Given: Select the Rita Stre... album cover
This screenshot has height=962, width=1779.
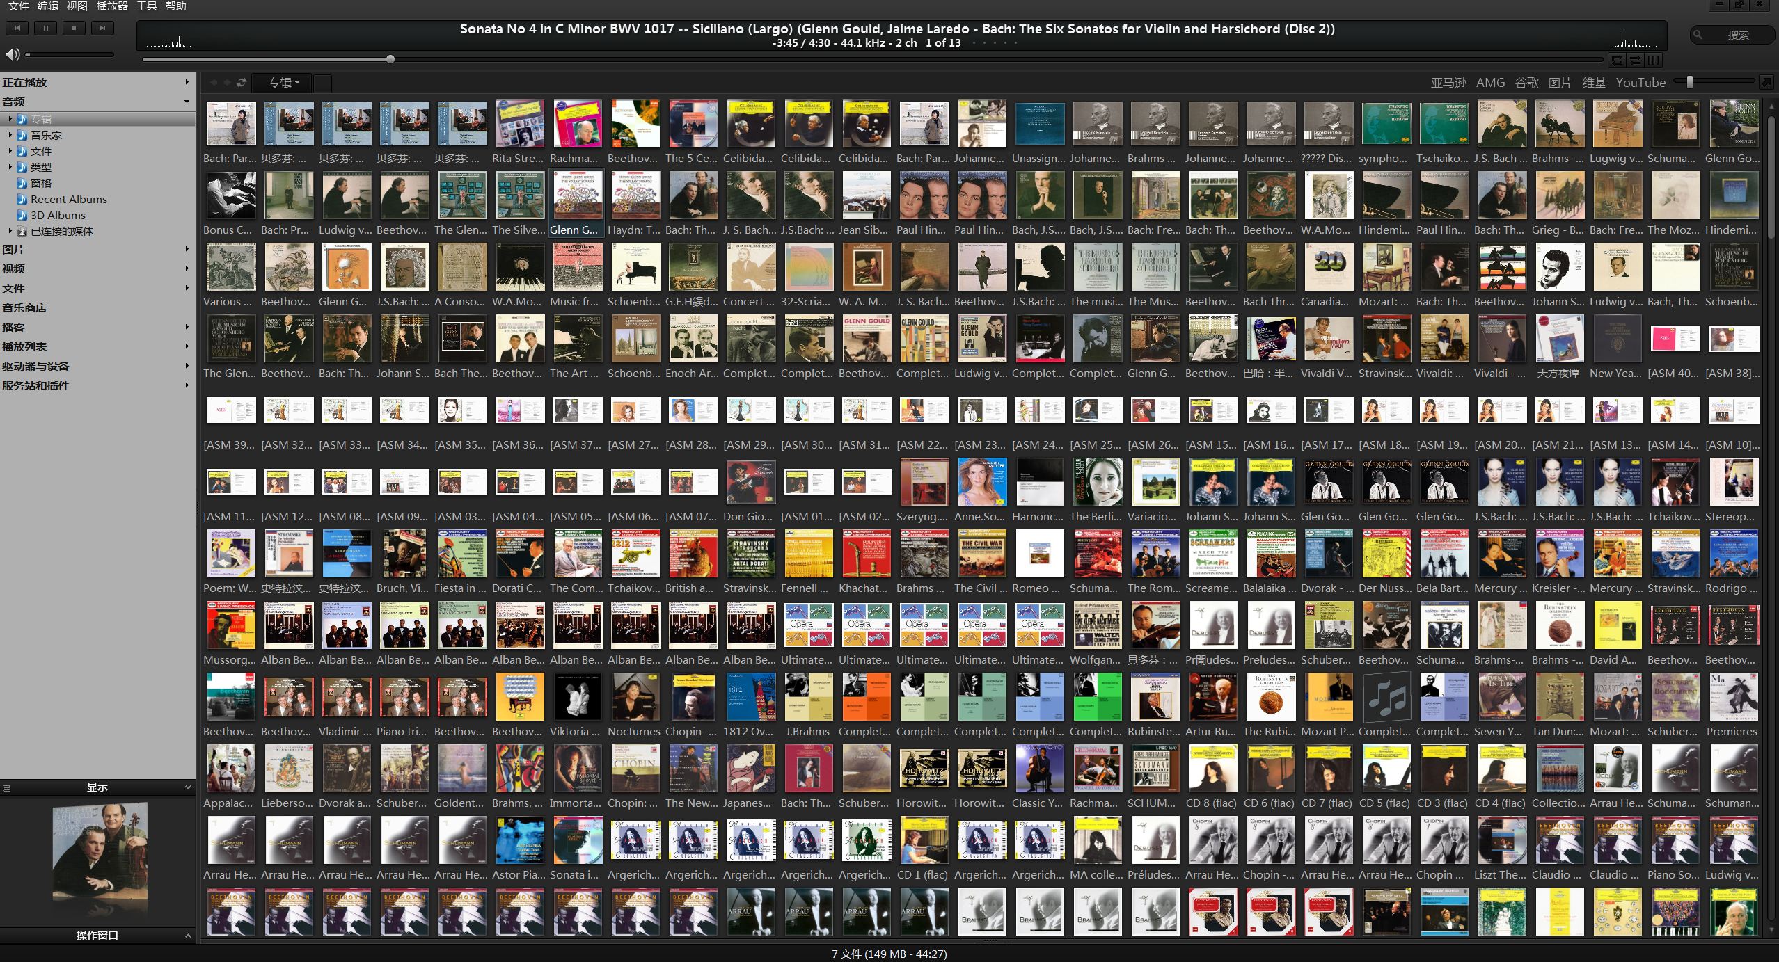Looking at the screenshot, I should [x=520, y=124].
